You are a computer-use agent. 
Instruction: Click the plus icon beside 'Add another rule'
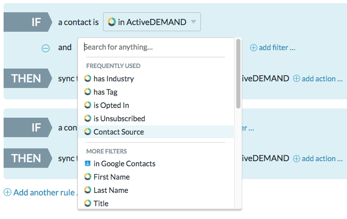(x=7, y=192)
